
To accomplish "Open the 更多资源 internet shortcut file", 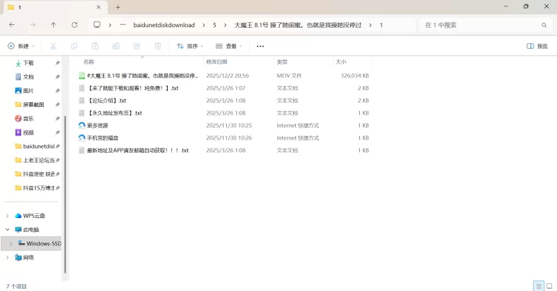I will point(97,126).
